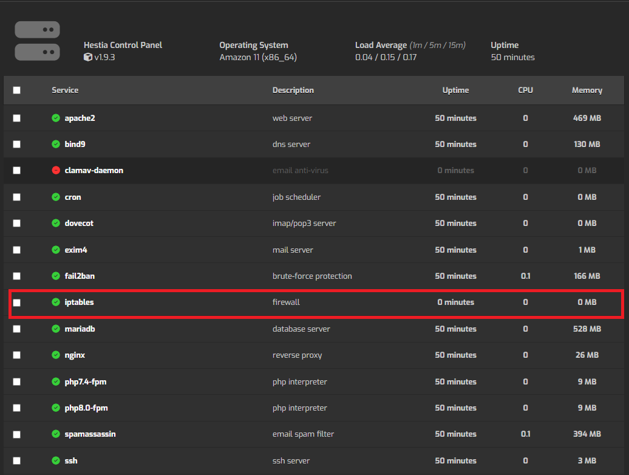Open the cron service link
The height and width of the screenshot is (475, 629).
[x=73, y=197]
